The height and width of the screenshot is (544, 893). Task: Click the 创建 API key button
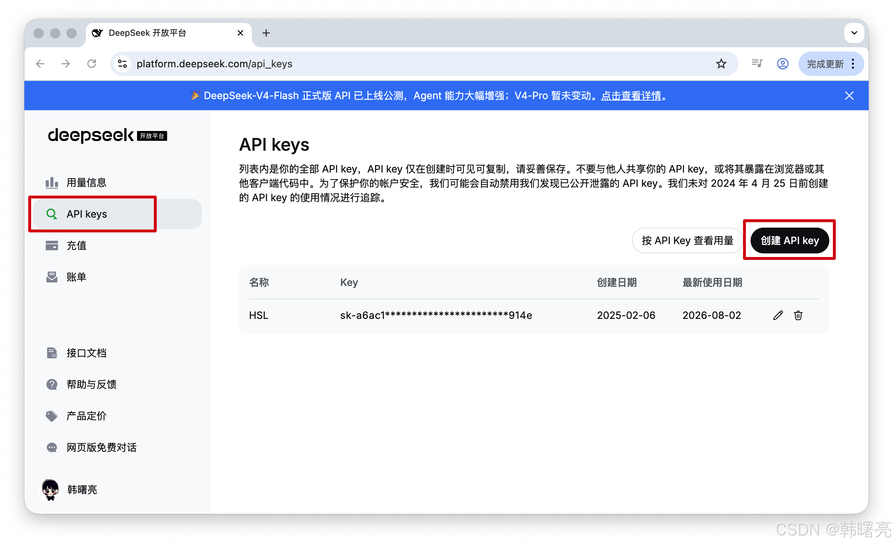789,240
